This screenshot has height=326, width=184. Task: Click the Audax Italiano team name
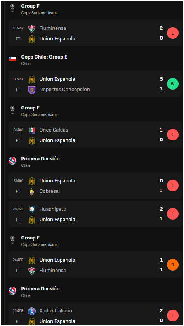[56, 311]
